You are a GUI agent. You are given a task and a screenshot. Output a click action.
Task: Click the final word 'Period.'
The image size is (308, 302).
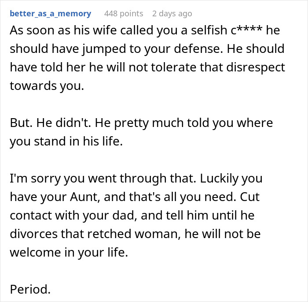(29, 289)
